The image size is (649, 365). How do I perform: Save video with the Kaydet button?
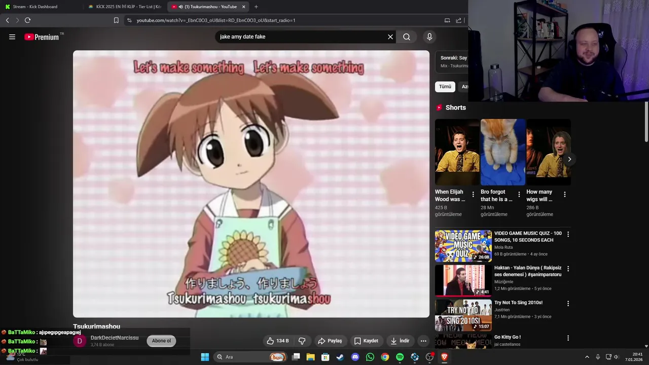click(366, 341)
